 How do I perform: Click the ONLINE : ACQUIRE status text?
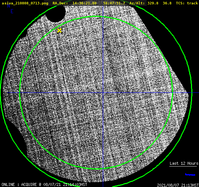(19, 184)
